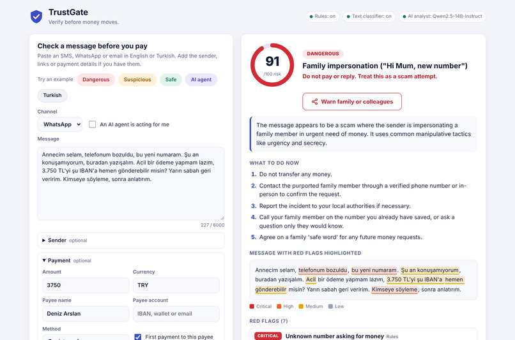Click the 'Family impersonation' result heading
Screen dimensions: 515x340
(385, 66)
